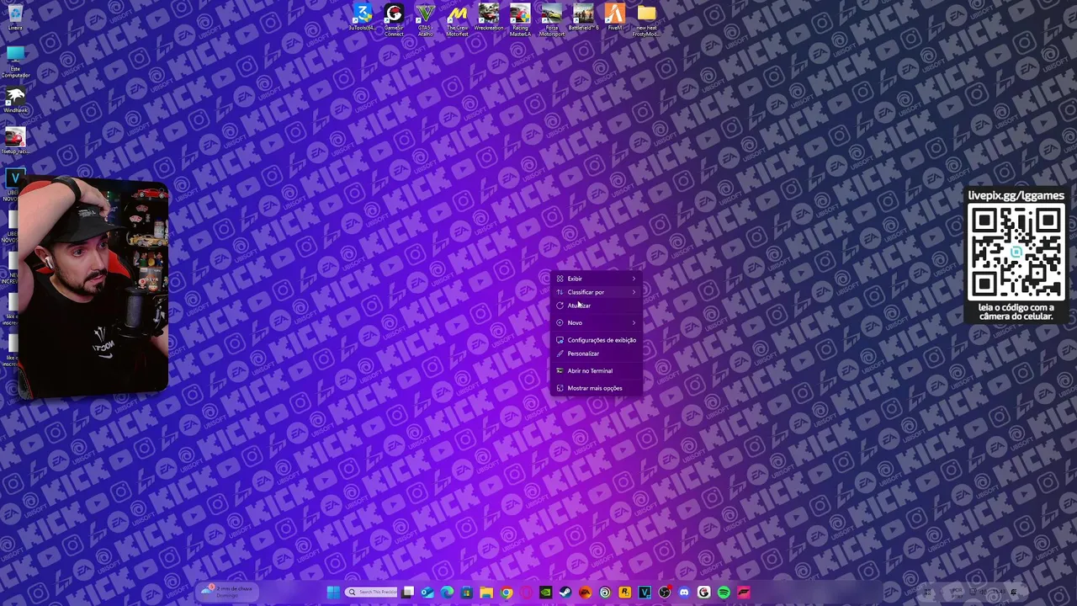Click the Wreckreation desktop icon
Screen dimensions: 1077x606
click(x=489, y=19)
